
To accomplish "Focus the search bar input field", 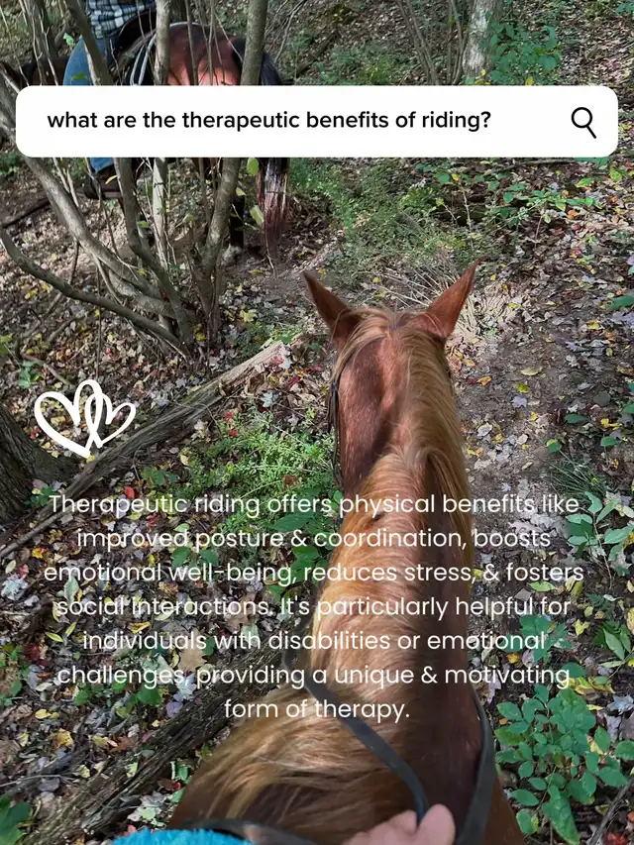I will 317,121.
